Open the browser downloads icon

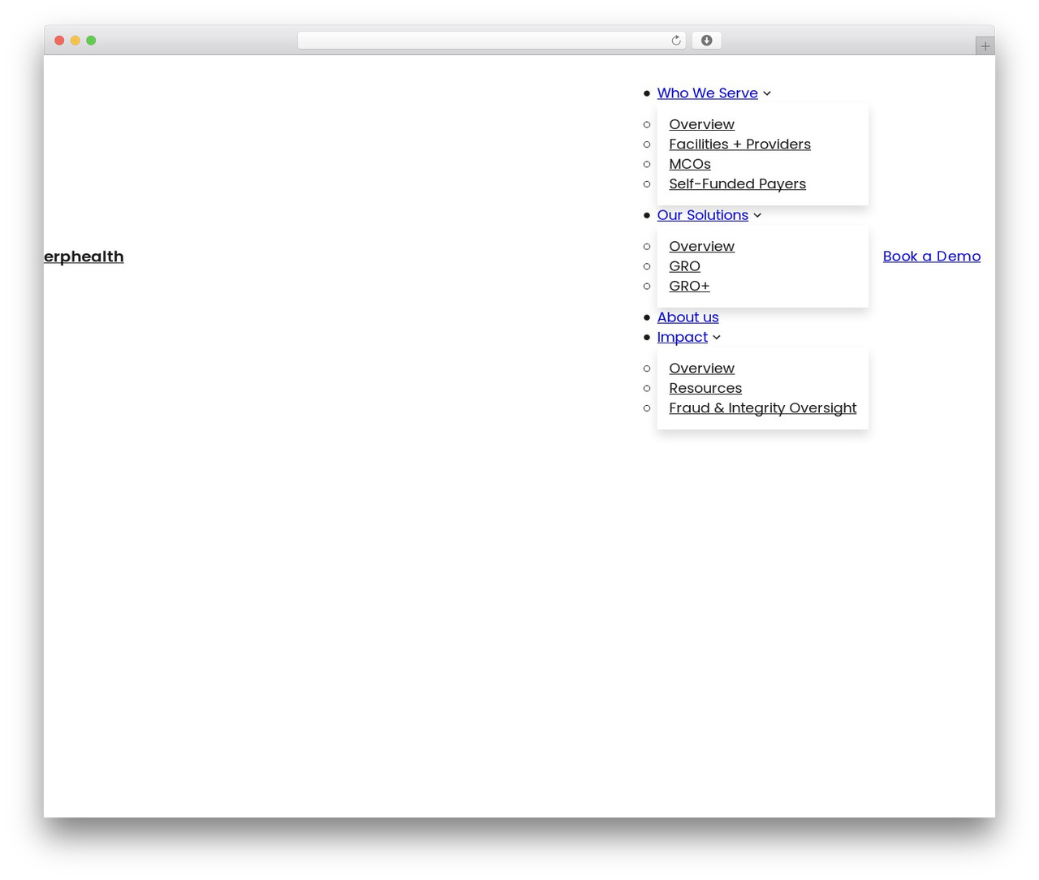(x=706, y=41)
